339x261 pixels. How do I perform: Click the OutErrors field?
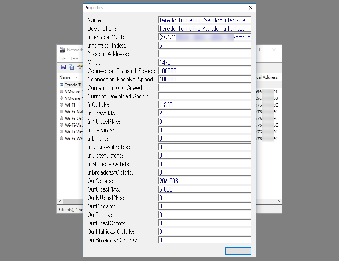point(205,214)
